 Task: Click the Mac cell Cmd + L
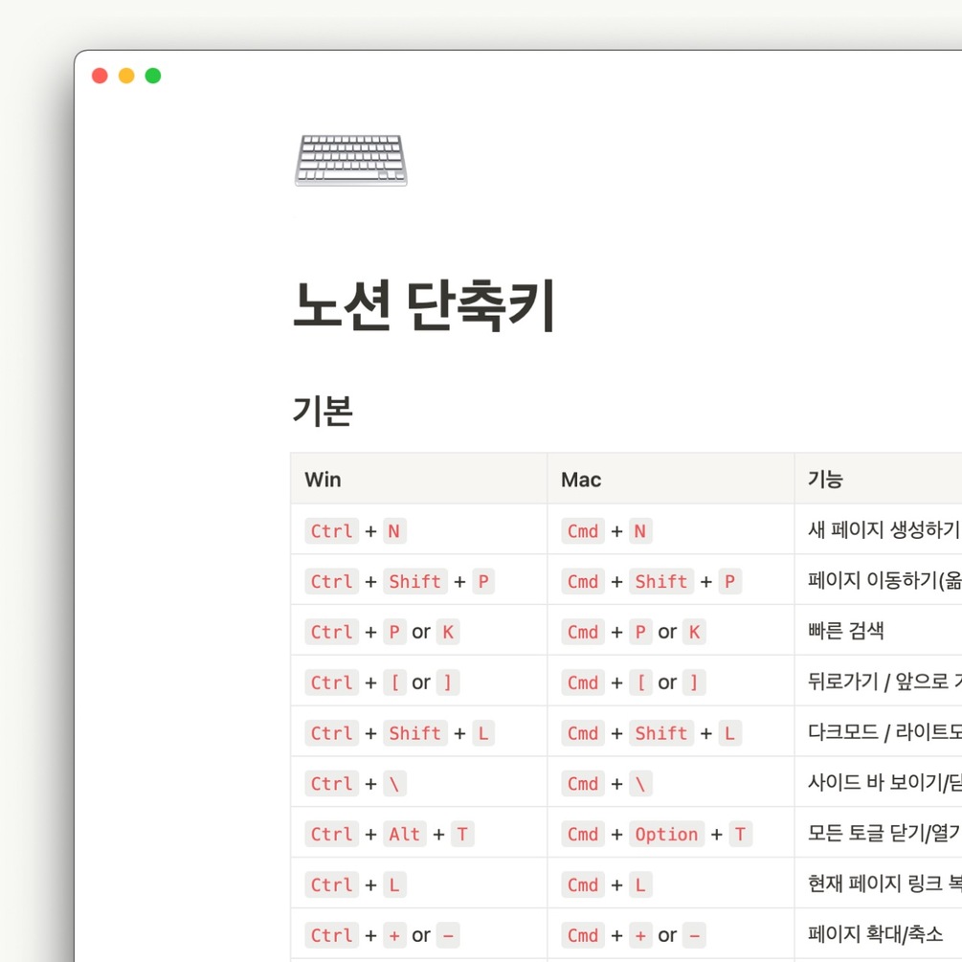(x=671, y=884)
